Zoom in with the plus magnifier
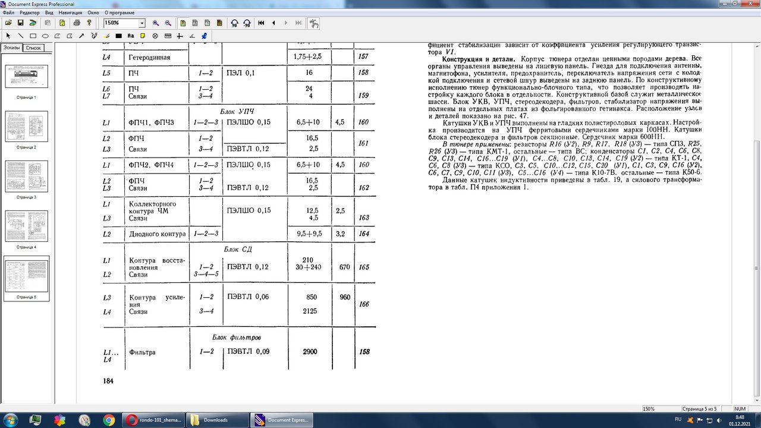This screenshot has width=761, height=428. 156,23
